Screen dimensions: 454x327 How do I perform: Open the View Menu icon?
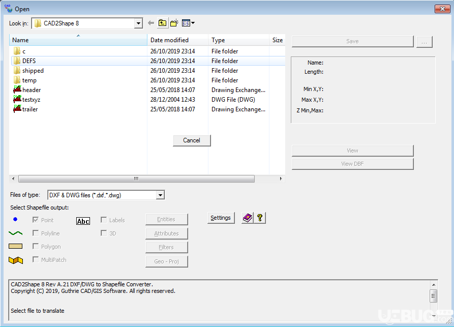(188, 23)
